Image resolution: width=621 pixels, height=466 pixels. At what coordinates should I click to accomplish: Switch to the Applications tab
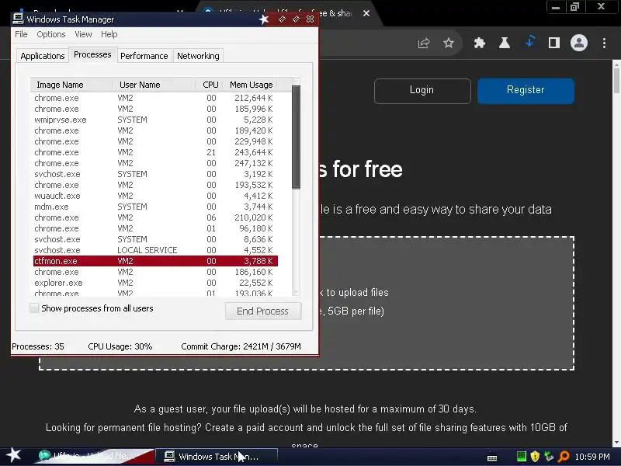pyautogui.click(x=43, y=56)
